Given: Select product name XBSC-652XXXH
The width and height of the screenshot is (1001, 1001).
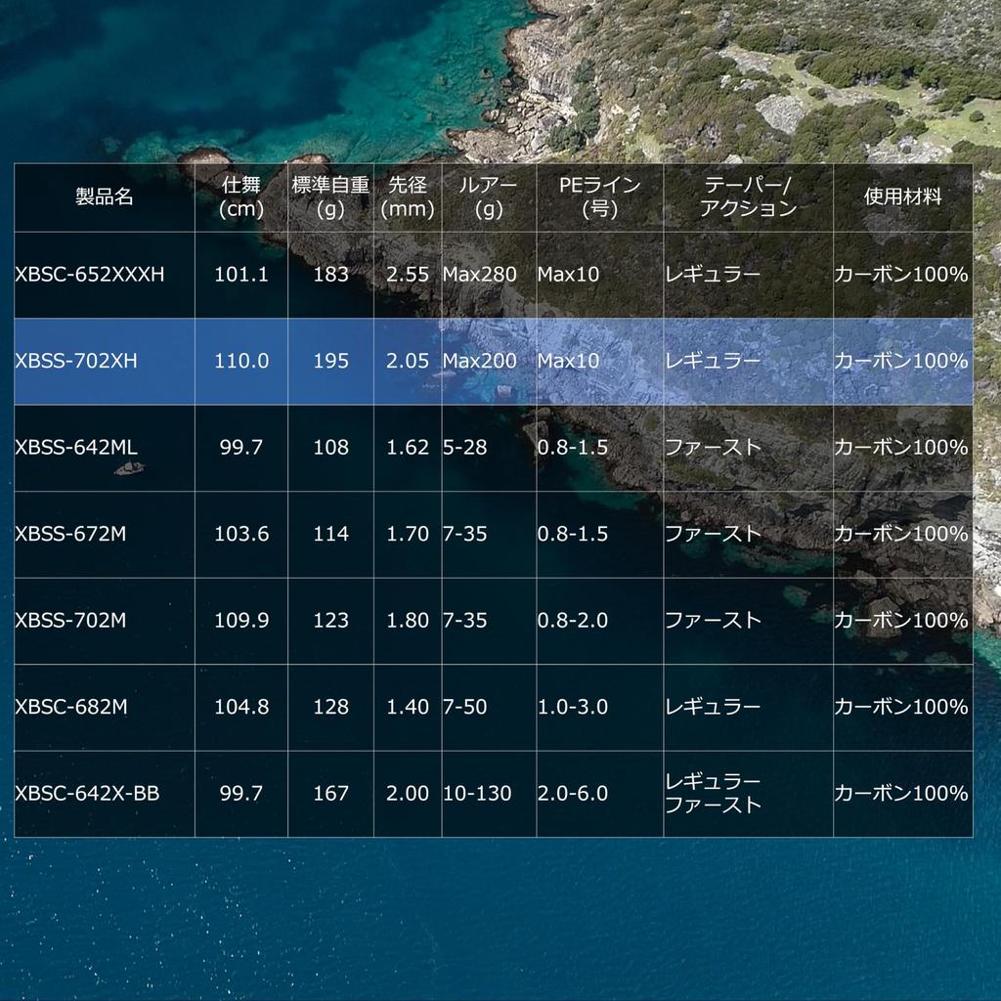Looking at the screenshot, I should tap(90, 275).
